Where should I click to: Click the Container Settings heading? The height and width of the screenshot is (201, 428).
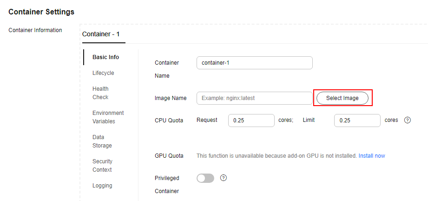[41, 12]
